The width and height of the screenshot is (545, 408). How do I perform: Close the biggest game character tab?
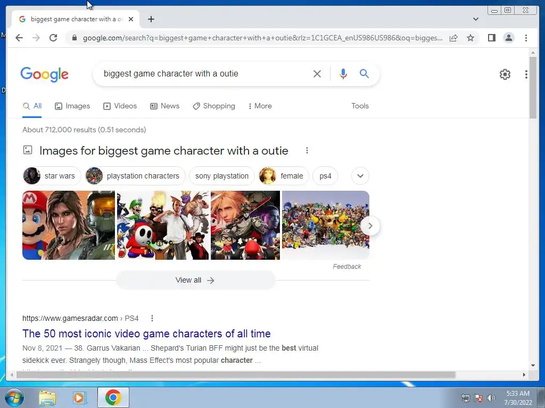coord(131,19)
